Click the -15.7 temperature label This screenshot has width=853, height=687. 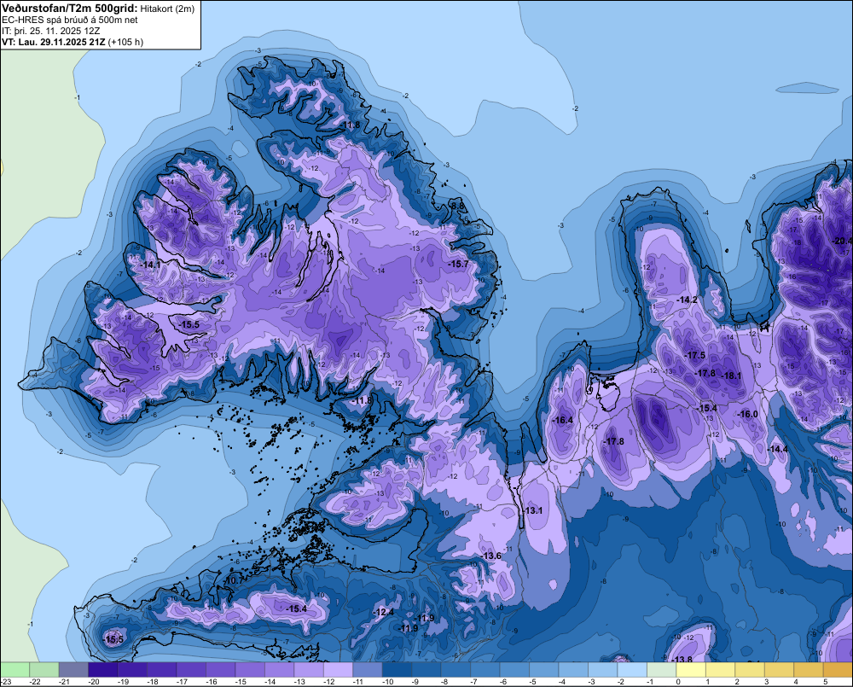(x=458, y=264)
